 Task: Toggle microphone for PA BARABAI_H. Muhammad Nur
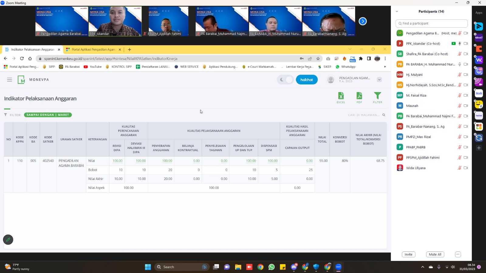460,64
